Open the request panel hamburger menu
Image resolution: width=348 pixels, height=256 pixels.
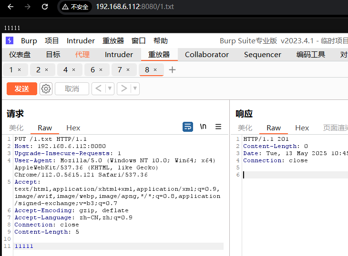218,127
